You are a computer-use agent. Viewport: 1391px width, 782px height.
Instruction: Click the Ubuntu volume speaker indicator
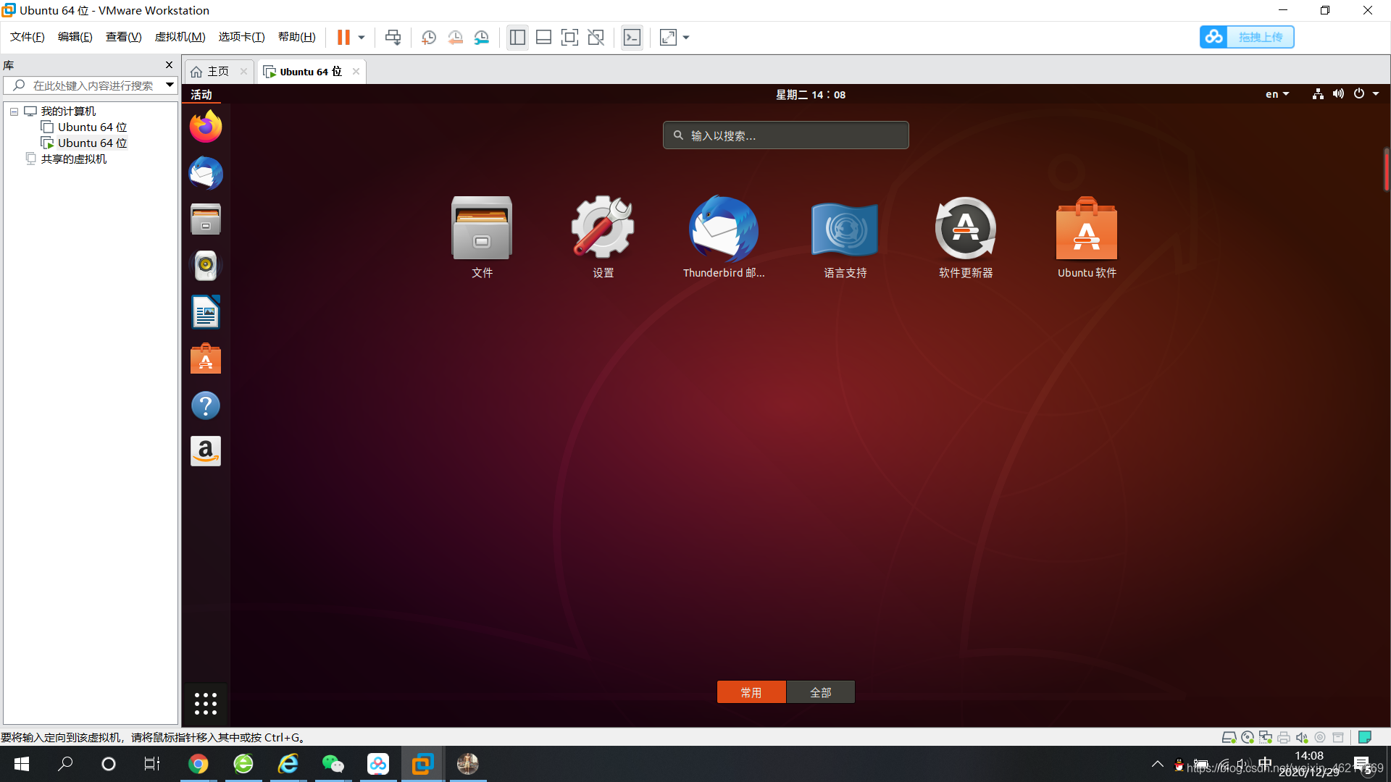(1338, 94)
